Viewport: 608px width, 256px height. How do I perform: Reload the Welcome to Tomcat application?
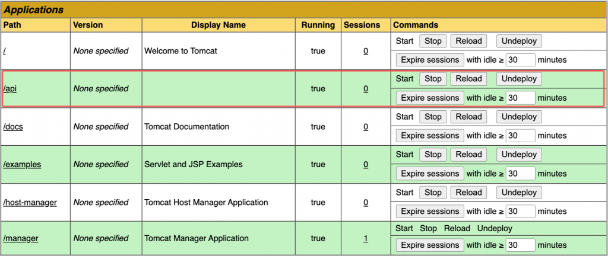point(468,41)
